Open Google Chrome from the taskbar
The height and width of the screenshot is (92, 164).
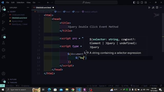[73, 90]
